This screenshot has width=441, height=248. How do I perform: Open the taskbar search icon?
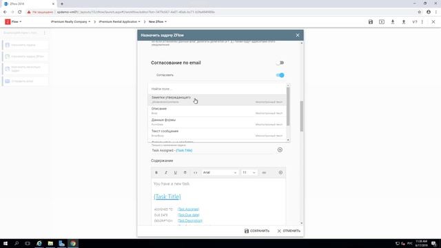pyautogui.click(x=17, y=243)
